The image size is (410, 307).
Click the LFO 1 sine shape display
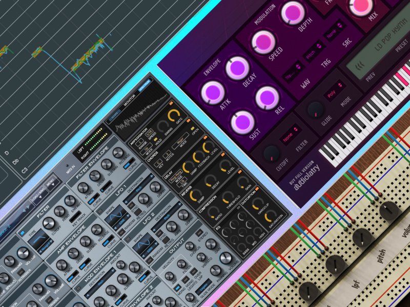click(115, 216)
